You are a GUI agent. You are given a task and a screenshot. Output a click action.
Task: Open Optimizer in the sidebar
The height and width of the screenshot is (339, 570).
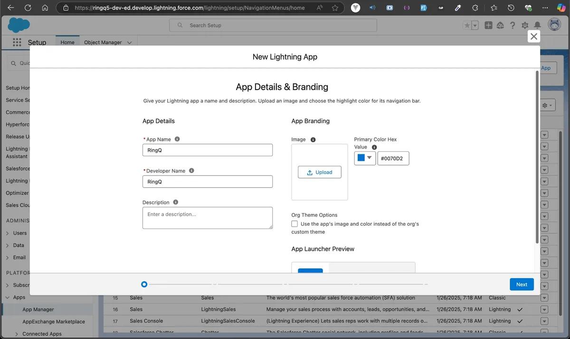[17, 193]
